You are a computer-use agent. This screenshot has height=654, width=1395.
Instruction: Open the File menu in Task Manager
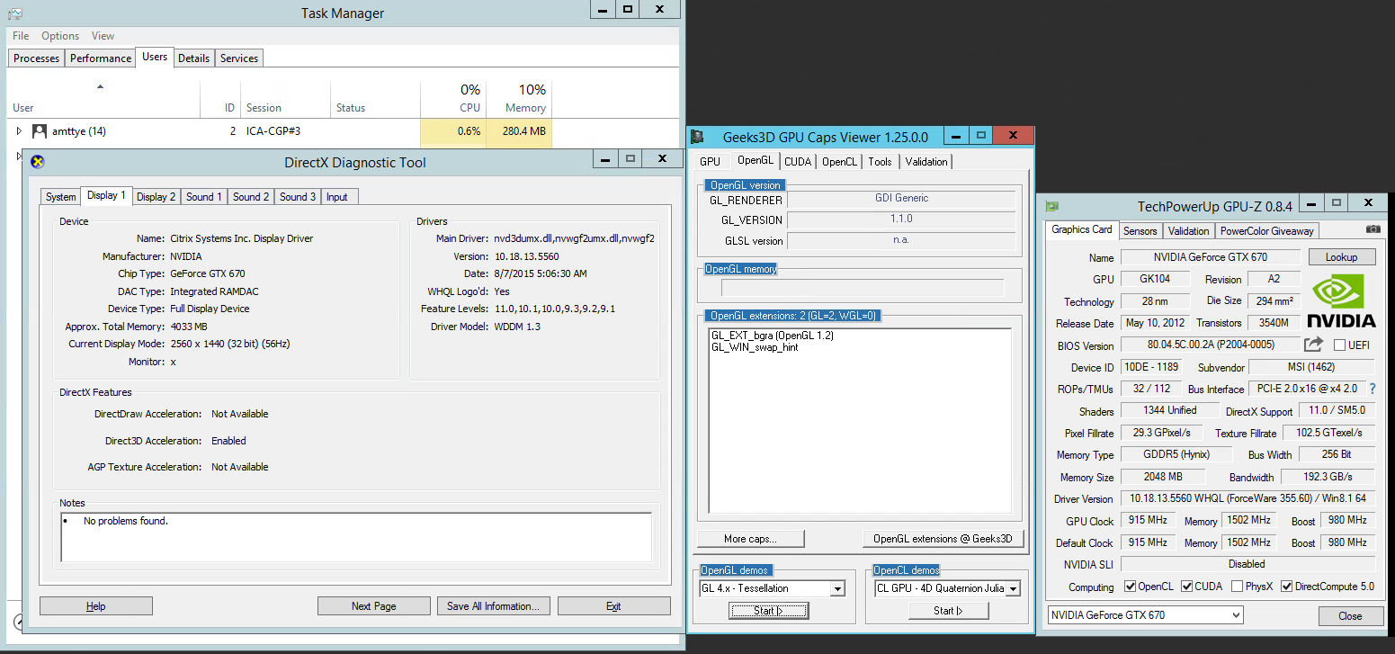click(x=21, y=36)
